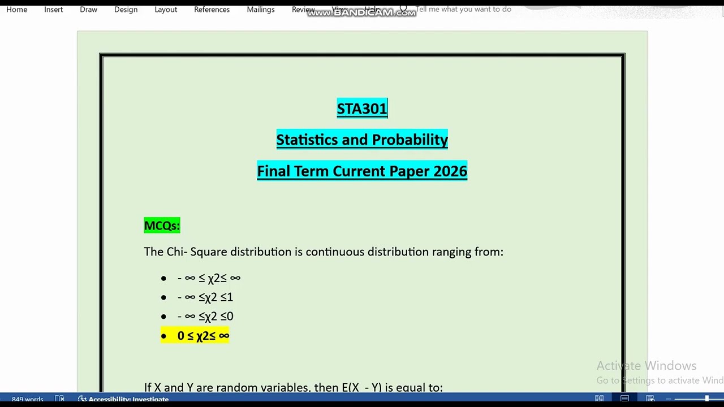Click option '- ∞ ≤χ2 ≤1'
724x407 pixels.
(205, 297)
